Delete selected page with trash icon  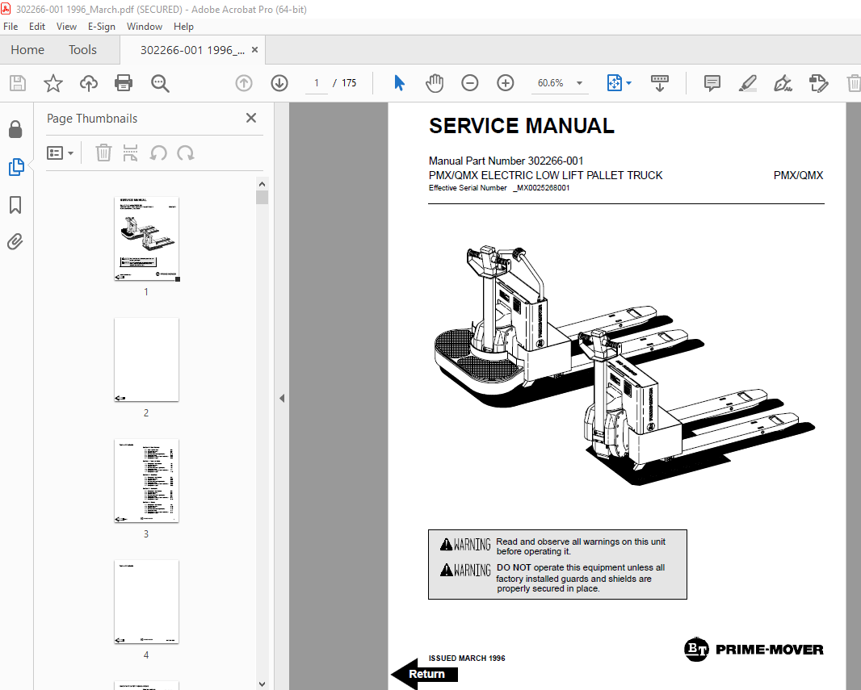(103, 153)
